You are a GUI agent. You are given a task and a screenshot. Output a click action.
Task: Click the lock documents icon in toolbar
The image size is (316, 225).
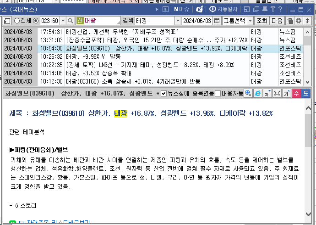(x=290, y=21)
